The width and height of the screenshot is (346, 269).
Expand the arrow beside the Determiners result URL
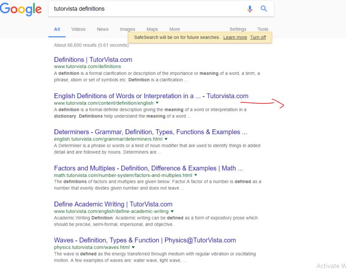pyautogui.click(x=166, y=139)
